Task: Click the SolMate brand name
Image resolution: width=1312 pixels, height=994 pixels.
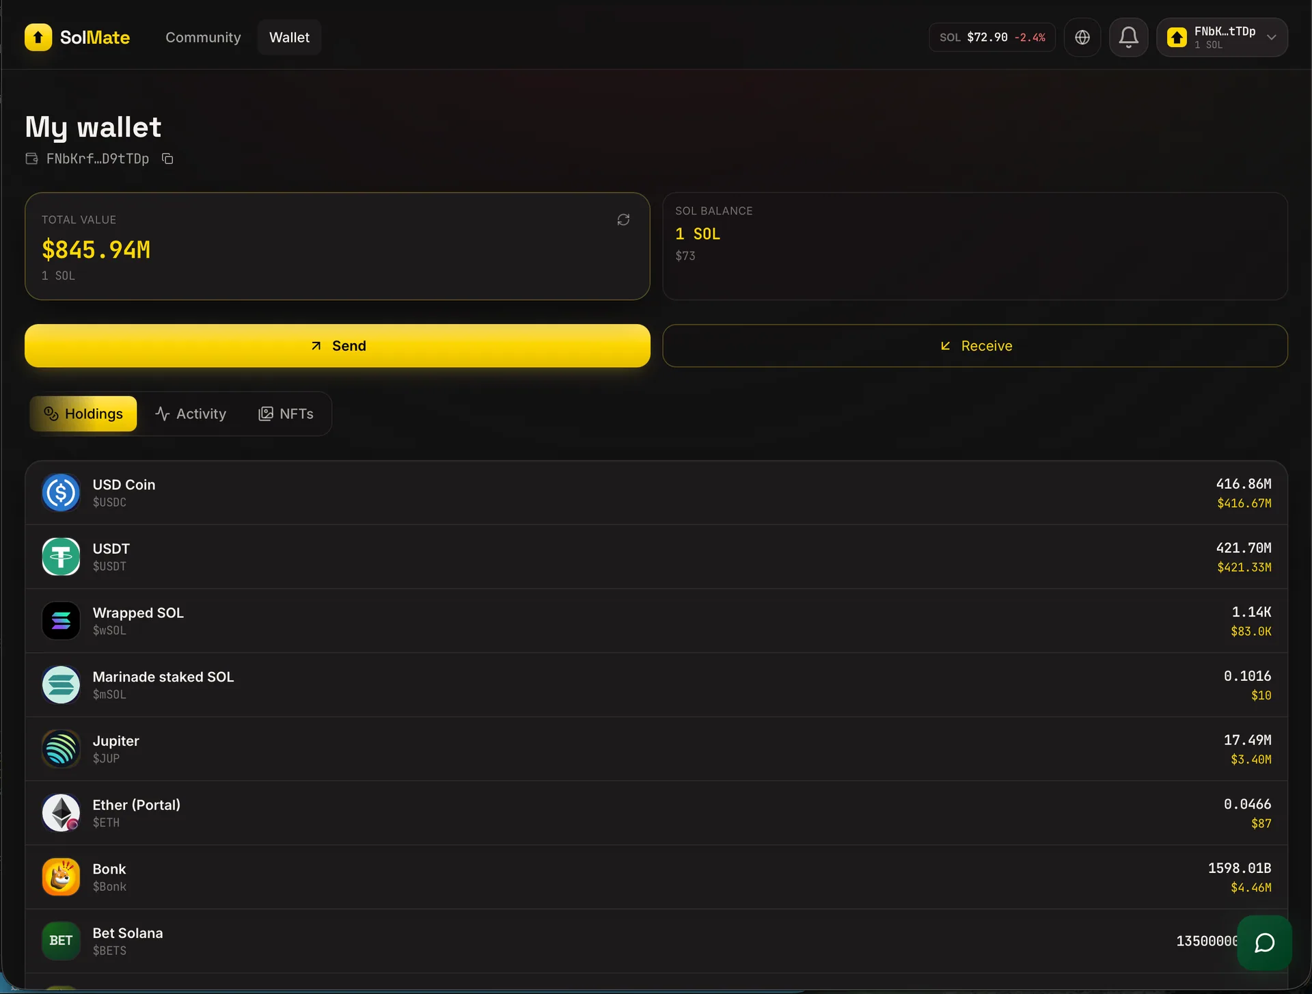Action: (x=95, y=38)
